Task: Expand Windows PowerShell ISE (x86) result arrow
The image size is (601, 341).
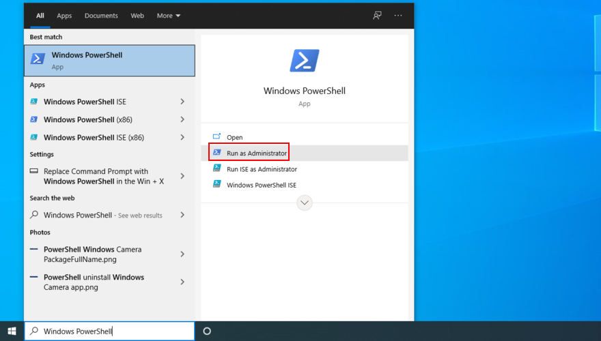Action: click(x=182, y=137)
